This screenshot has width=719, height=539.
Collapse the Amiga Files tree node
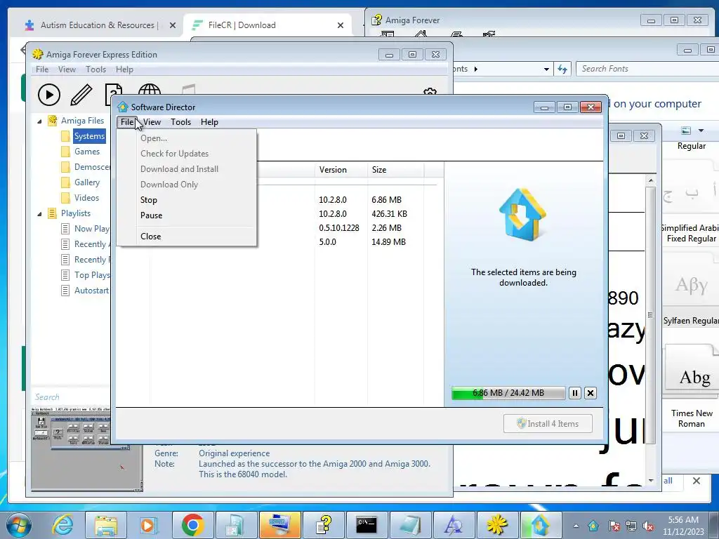(39, 121)
